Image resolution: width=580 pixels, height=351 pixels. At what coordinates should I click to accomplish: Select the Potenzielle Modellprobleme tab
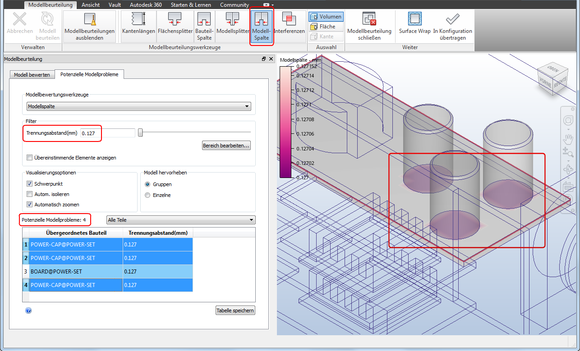click(x=89, y=74)
